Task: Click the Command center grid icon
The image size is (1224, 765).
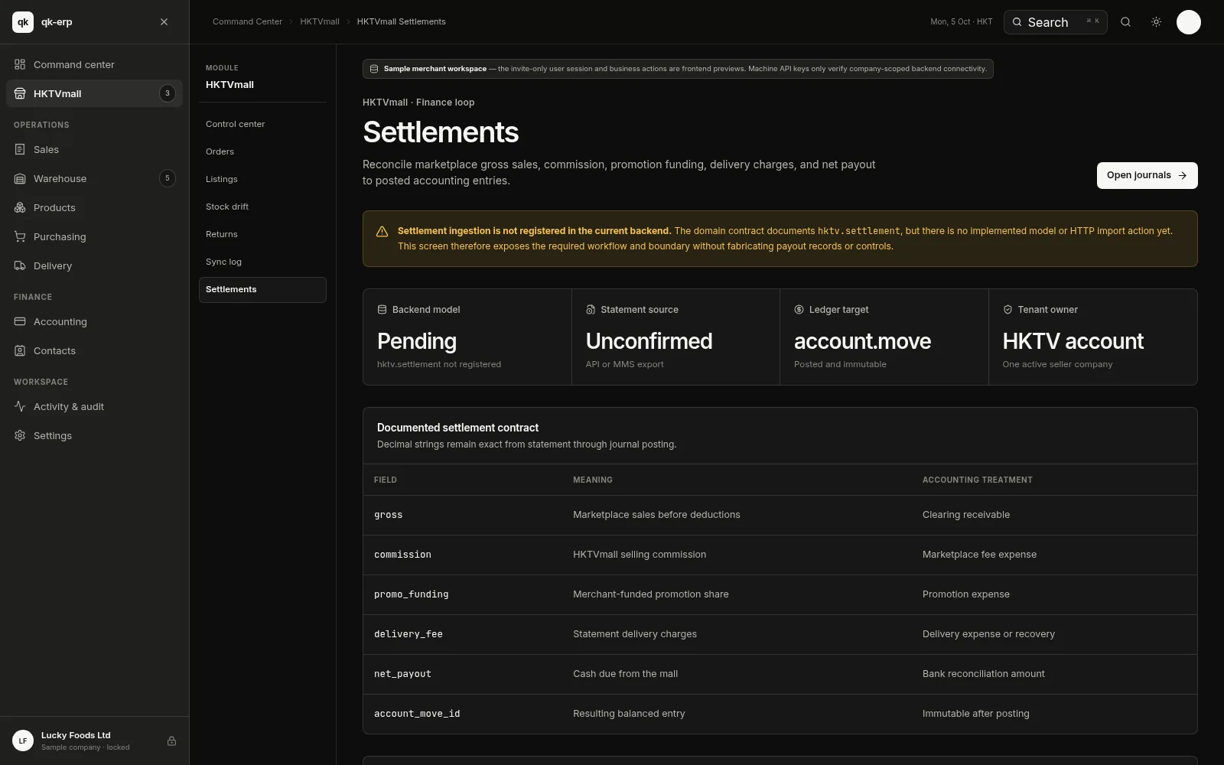Action: [x=20, y=64]
